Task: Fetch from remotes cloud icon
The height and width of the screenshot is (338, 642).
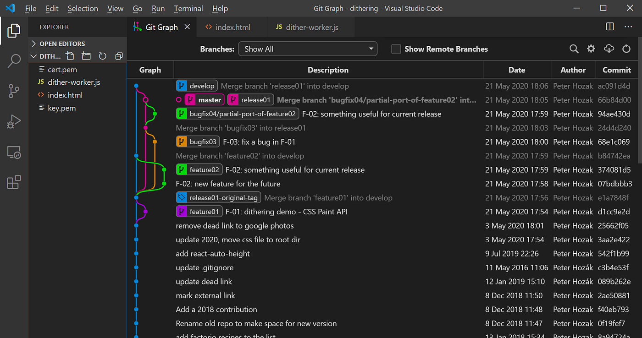Action: 609,49
